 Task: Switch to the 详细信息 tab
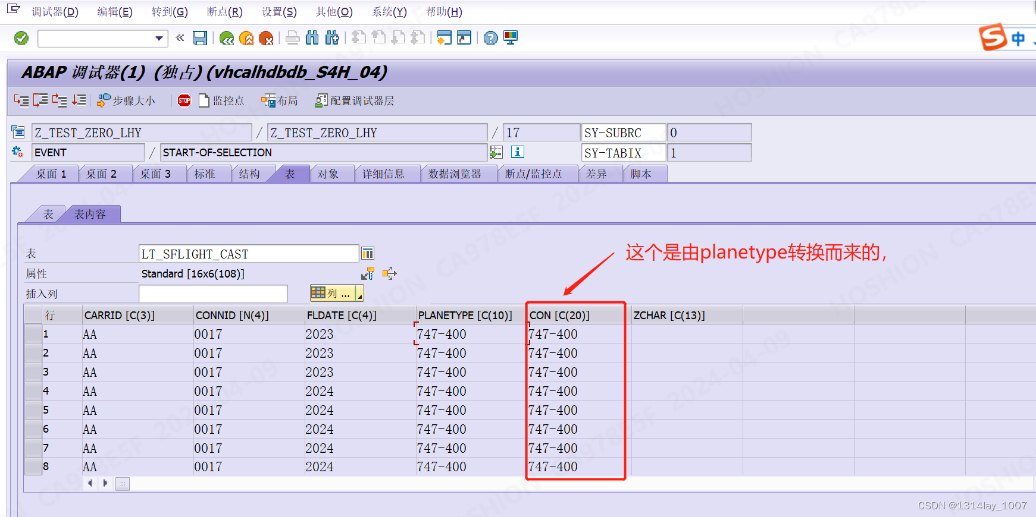click(x=384, y=174)
